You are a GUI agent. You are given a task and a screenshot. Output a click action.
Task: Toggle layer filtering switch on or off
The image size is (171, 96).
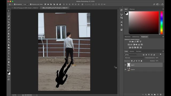click(160, 54)
